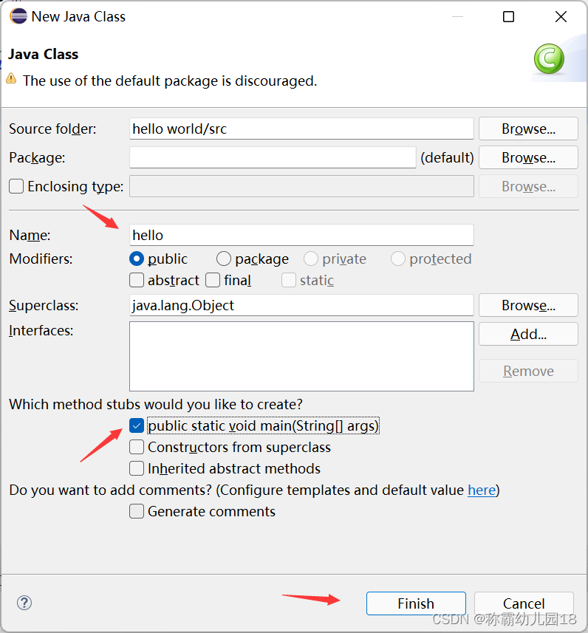Check the Enclosing type option
588x633 pixels.
[x=16, y=186]
